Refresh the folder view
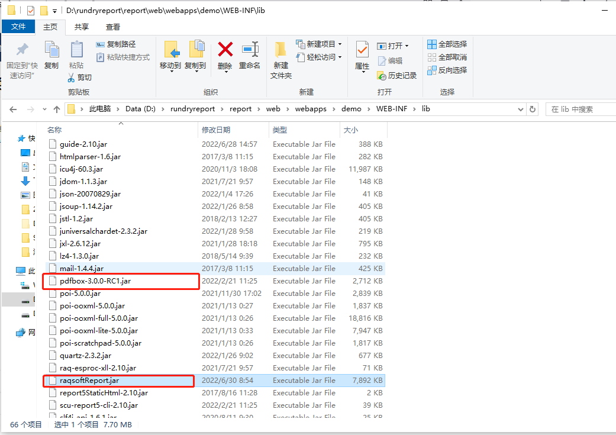616x435 pixels. tap(533, 109)
